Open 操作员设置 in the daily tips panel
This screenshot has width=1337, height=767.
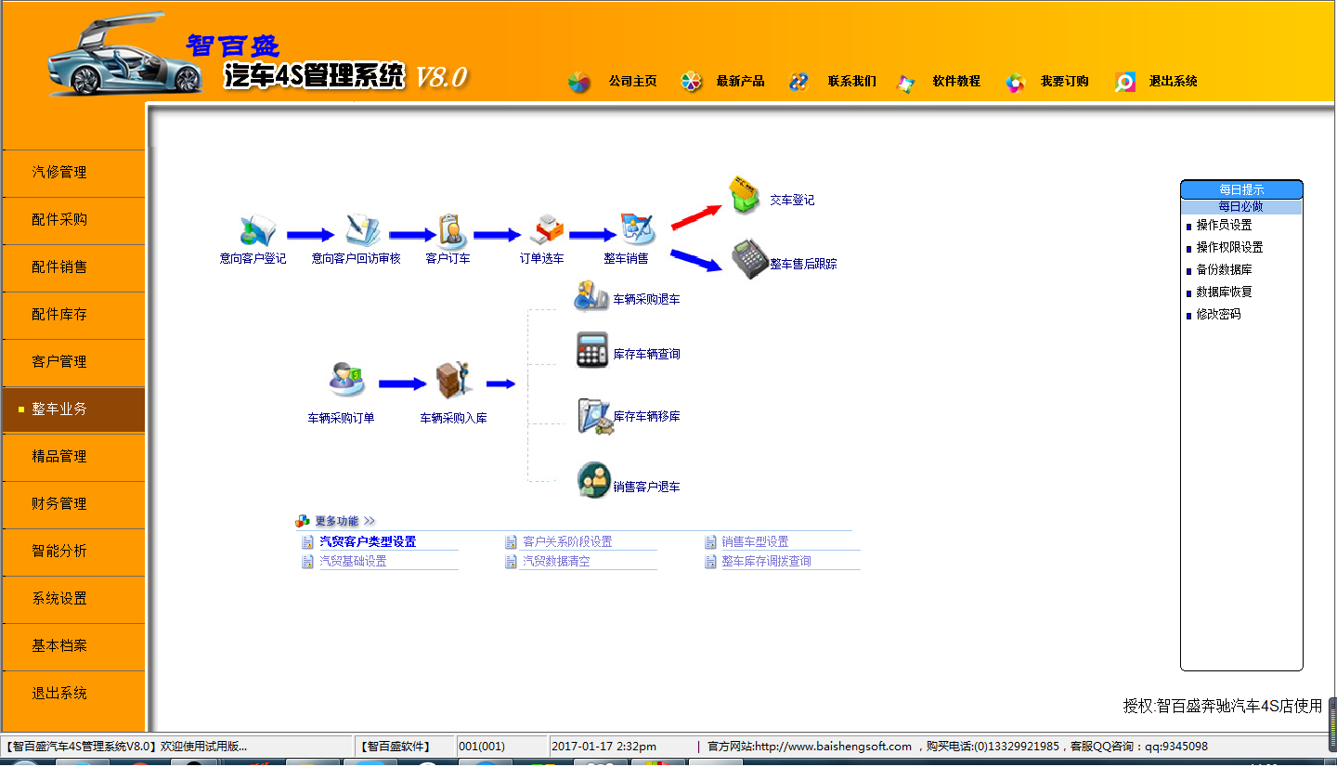point(1224,226)
